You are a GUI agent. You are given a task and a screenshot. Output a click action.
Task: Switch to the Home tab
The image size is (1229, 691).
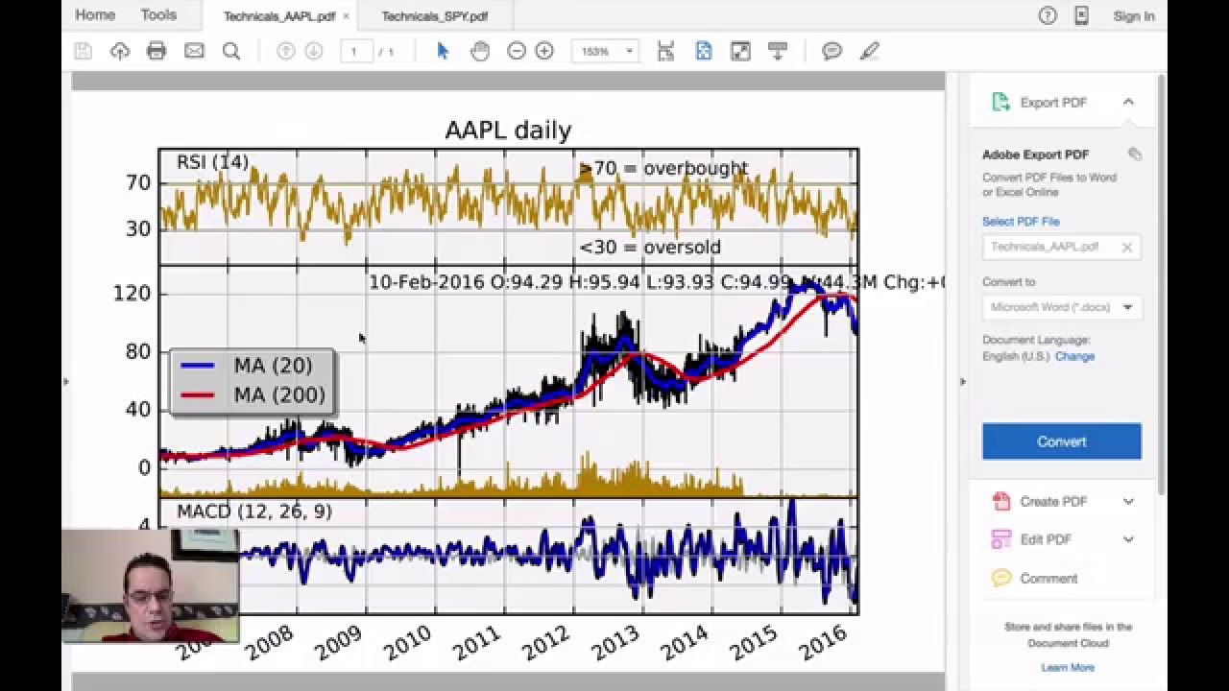pyautogui.click(x=95, y=15)
